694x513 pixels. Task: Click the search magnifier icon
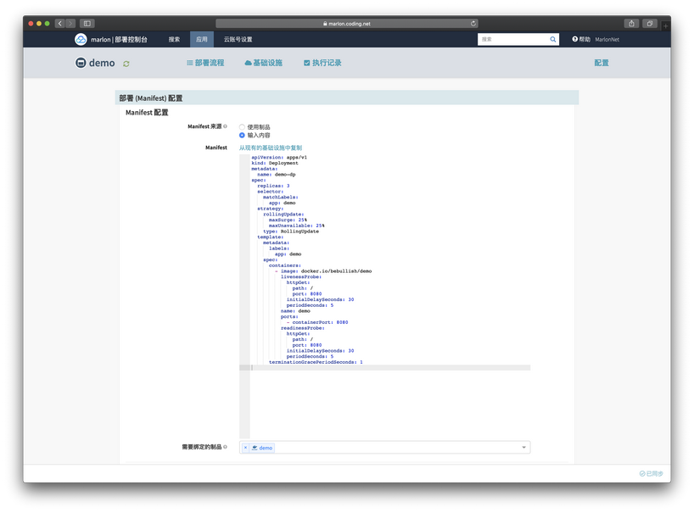[x=553, y=39]
